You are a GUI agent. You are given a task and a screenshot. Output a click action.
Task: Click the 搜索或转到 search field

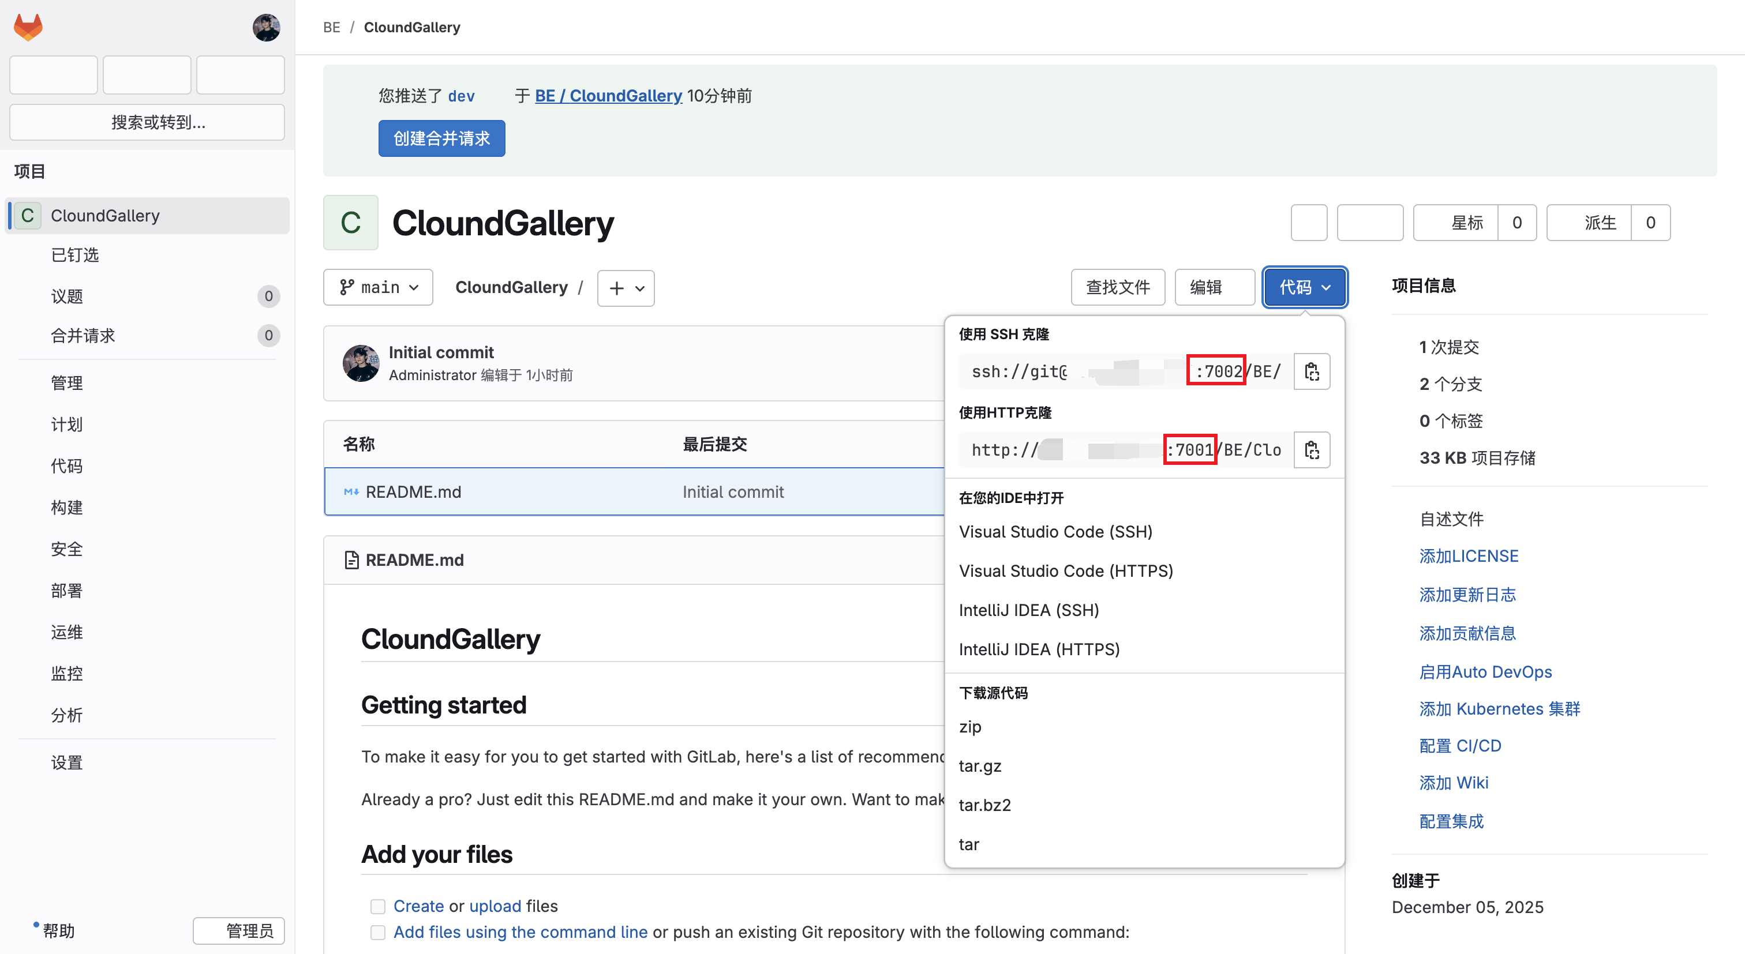point(147,122)
